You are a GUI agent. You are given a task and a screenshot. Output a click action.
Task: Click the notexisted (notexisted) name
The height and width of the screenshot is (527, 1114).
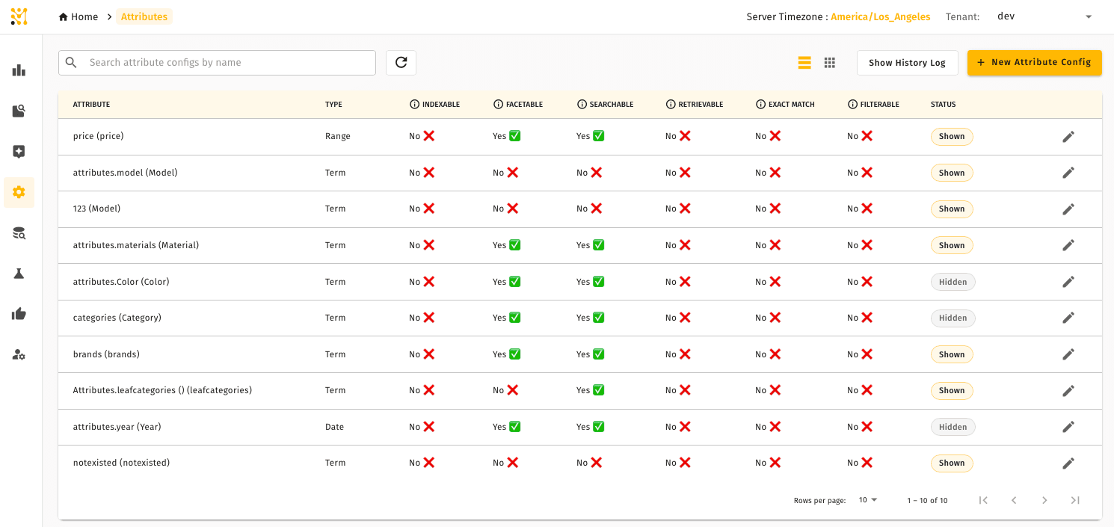pos(122,463)
